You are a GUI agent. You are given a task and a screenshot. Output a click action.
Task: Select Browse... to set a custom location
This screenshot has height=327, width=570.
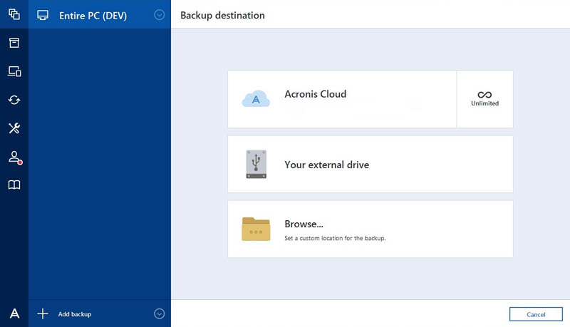point(370,229)
